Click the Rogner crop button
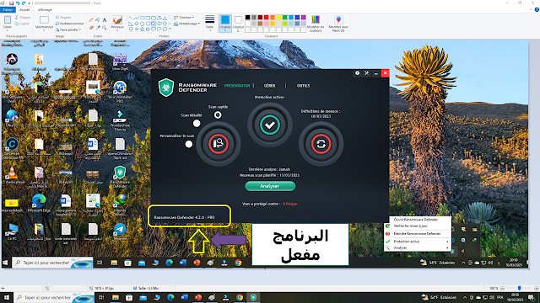Viewport: 540px width, 303px height. [x=63, y=17]
